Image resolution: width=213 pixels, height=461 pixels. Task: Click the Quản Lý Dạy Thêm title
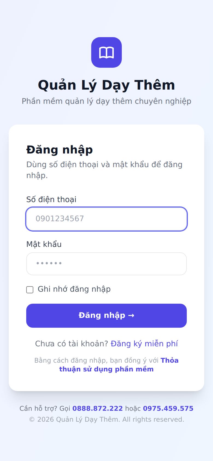106,85
